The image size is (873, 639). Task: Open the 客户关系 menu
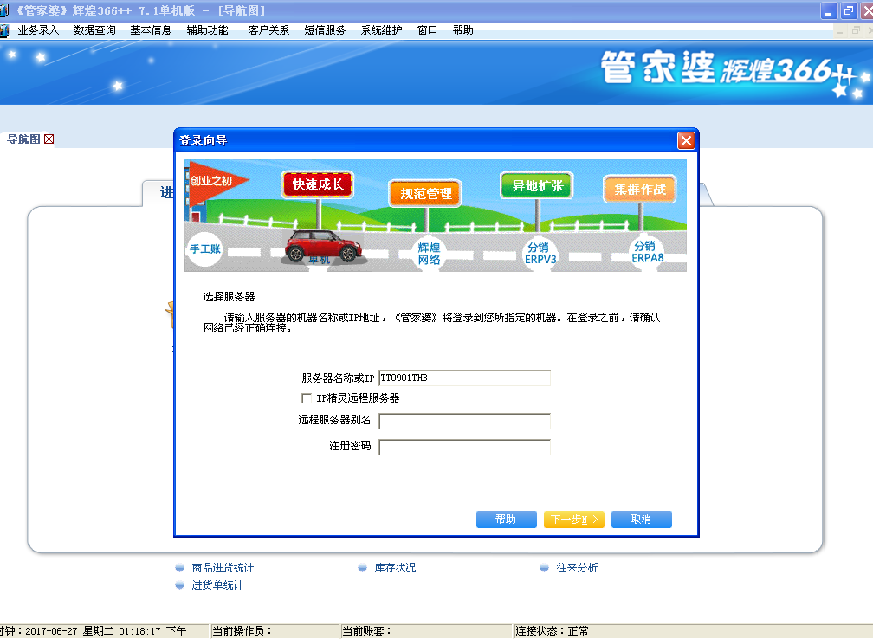pyautogui.click(x=268, y=30)
